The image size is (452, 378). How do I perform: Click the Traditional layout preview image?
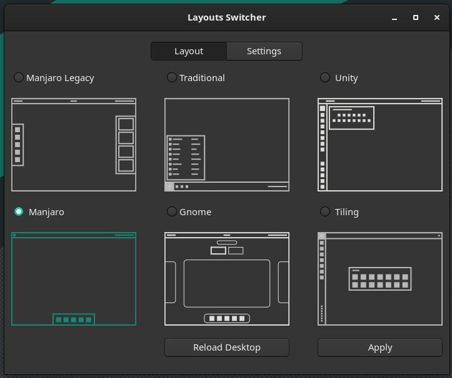pyautogui.click(x=227, y=145)
